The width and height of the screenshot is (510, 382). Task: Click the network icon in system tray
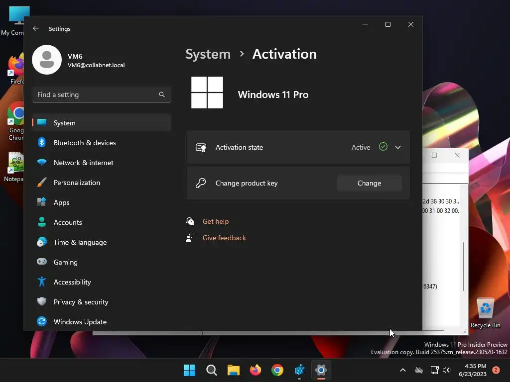[434, 370]
